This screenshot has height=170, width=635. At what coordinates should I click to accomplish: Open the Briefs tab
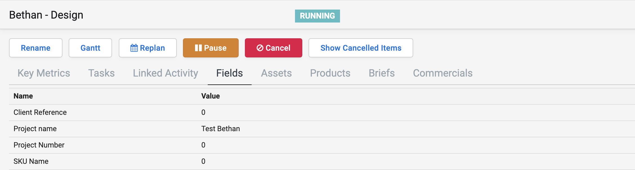coord(382,73)
